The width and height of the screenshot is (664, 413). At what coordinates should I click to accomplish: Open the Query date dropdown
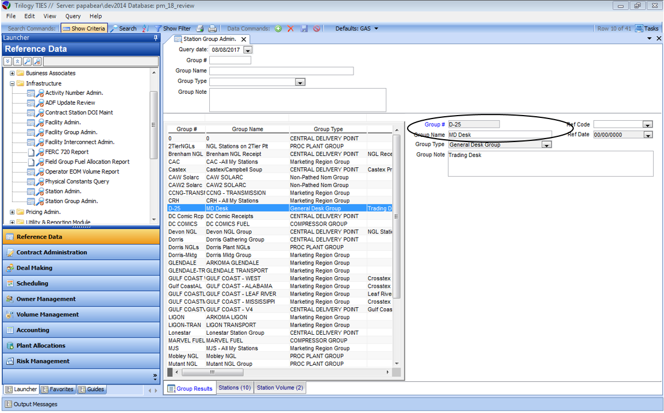point(248,50)
